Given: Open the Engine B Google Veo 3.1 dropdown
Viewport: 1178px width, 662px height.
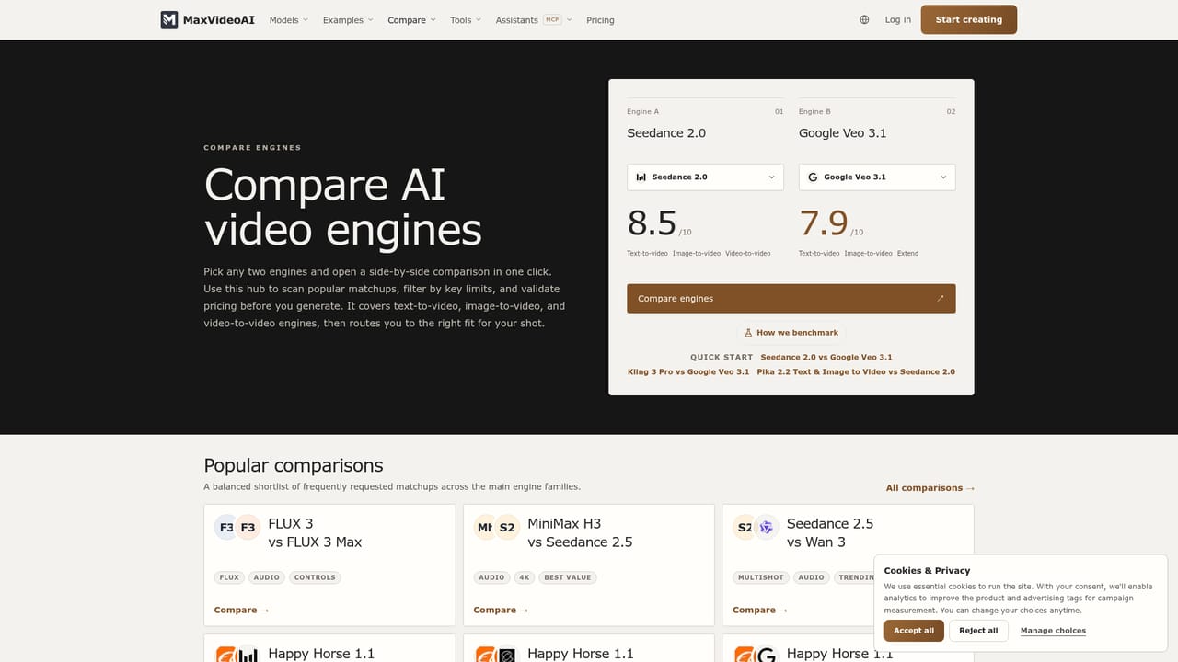Looking at the screenshot, I should pyautogui.click(x=877, y=177).
